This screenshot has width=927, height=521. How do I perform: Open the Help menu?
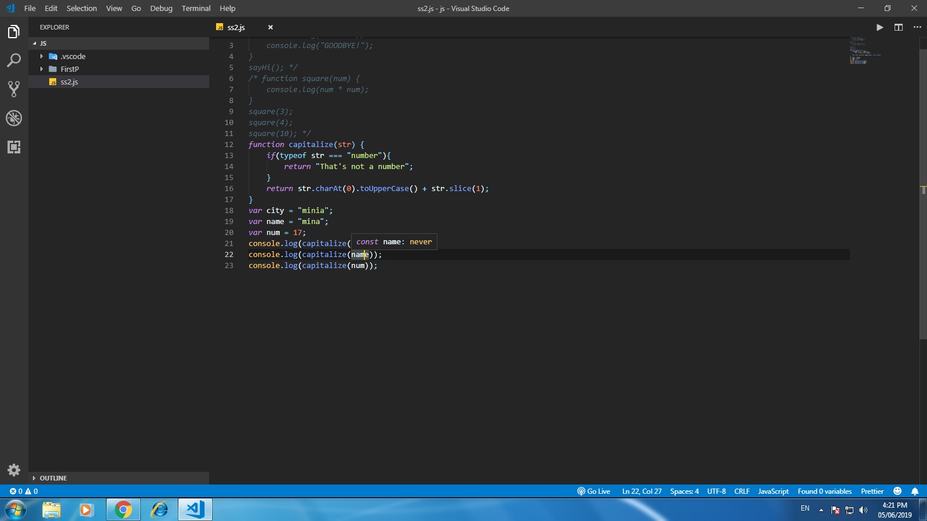[228, 8]
